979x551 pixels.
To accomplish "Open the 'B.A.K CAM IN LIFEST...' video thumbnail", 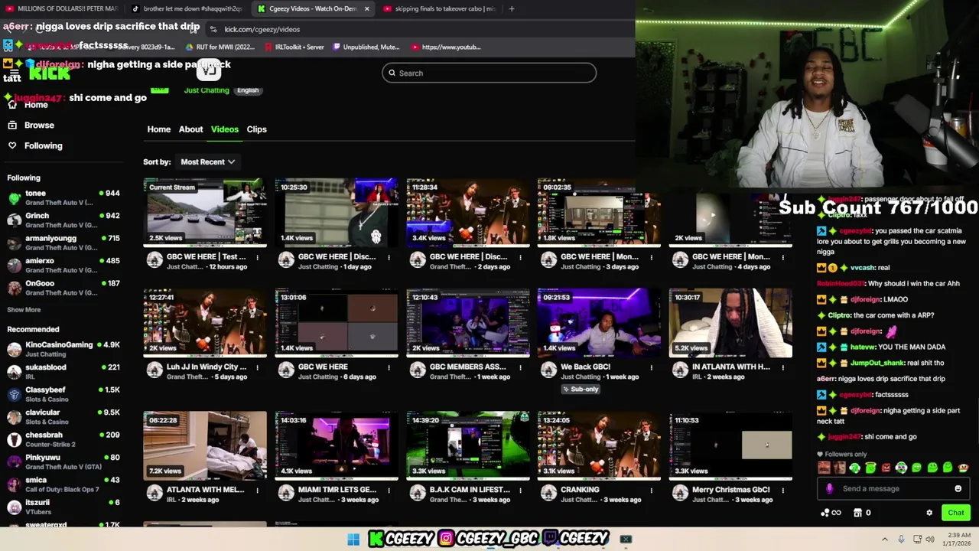I will [x=468, y=445].
